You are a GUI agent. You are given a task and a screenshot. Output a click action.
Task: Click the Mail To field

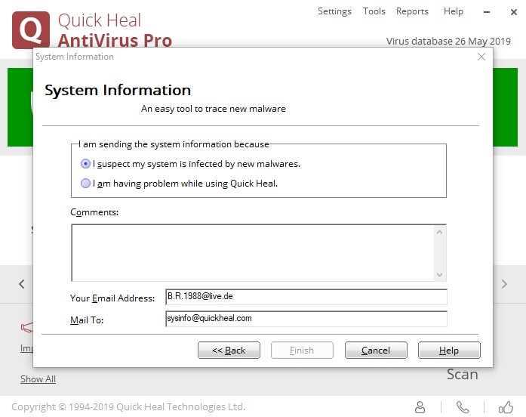(x=306, y=319)
